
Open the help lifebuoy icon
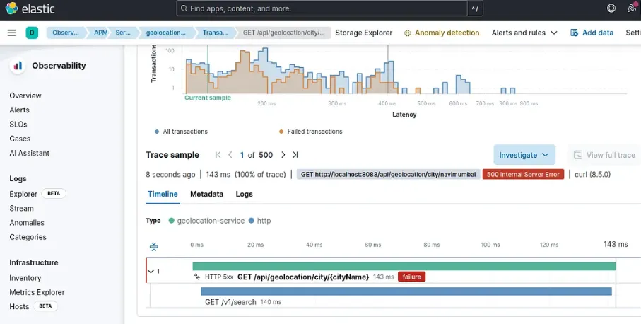tap(611, 8)
